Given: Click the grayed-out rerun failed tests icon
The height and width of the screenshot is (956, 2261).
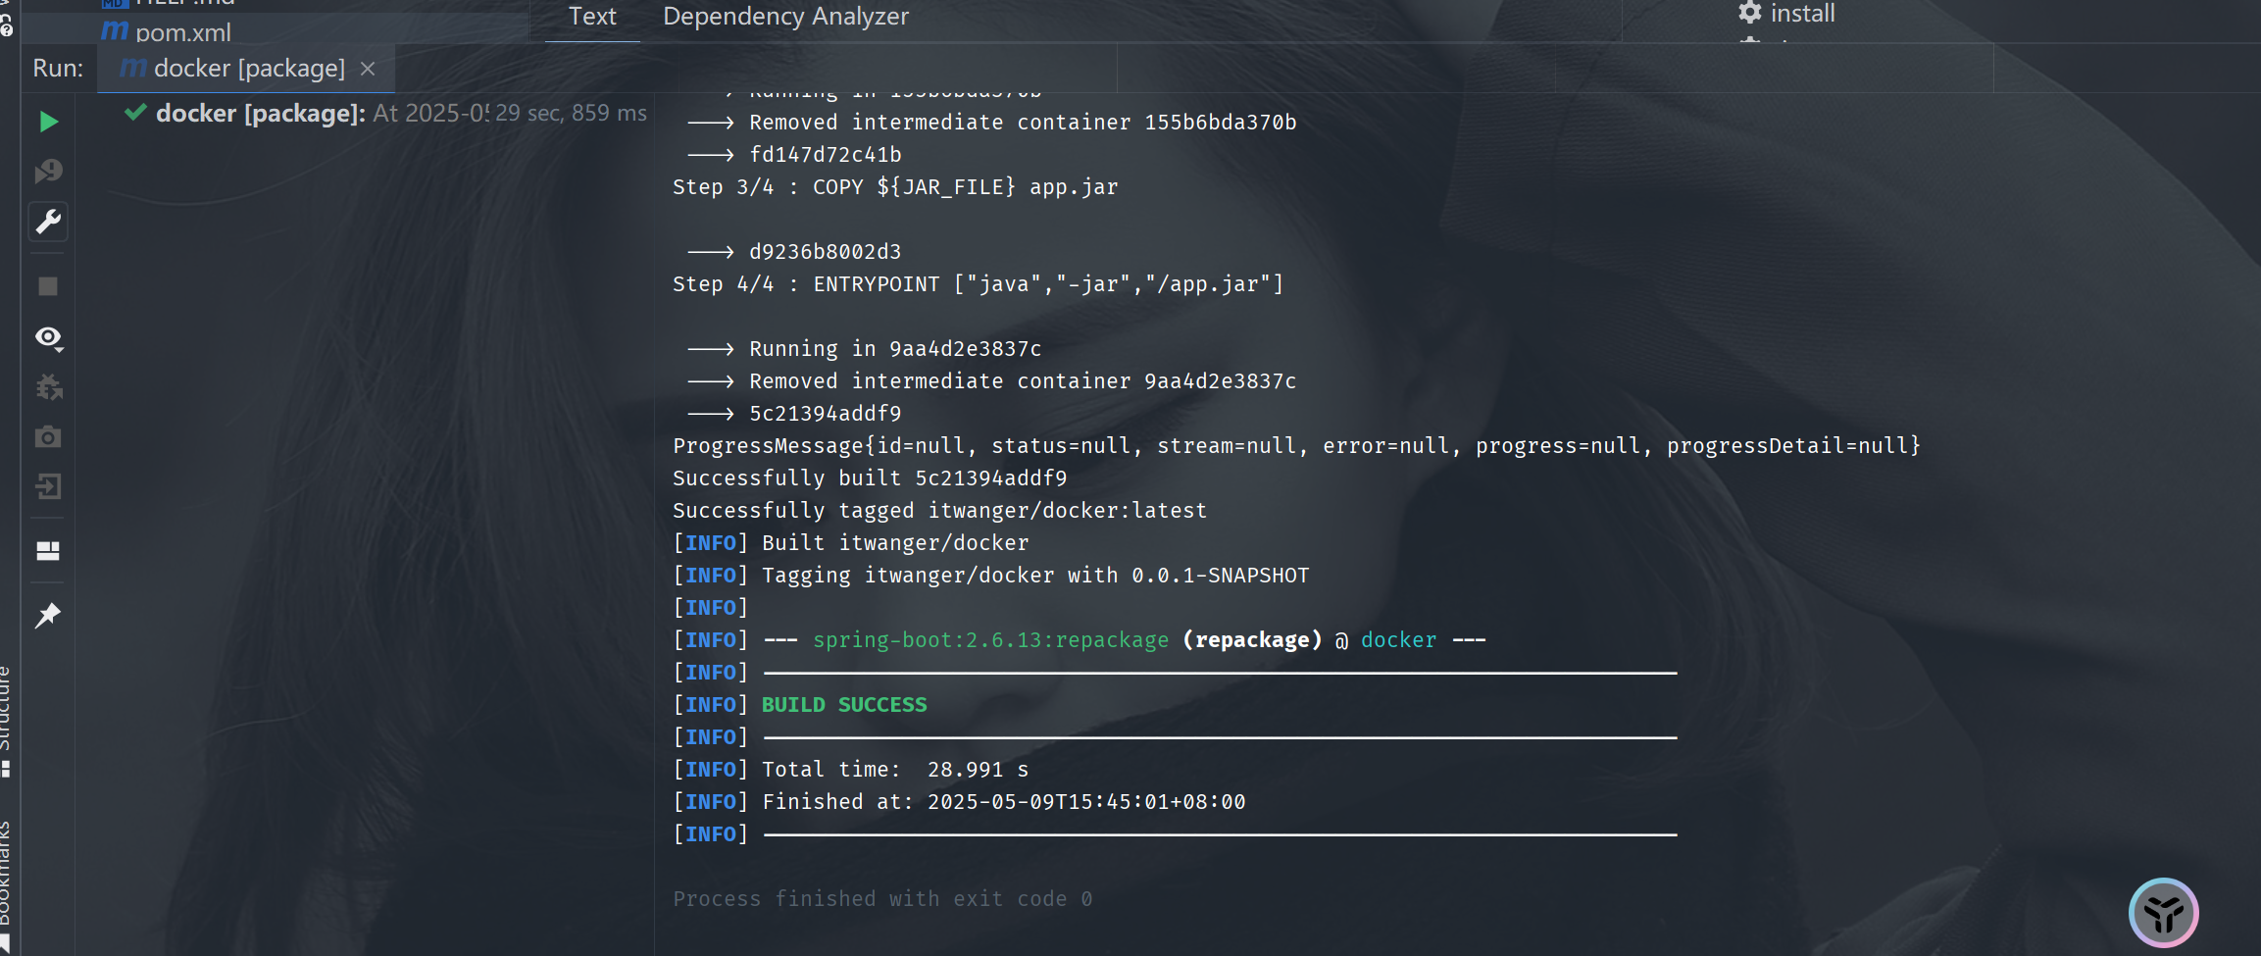Looking at the screenshot, I should click(48, 172).
